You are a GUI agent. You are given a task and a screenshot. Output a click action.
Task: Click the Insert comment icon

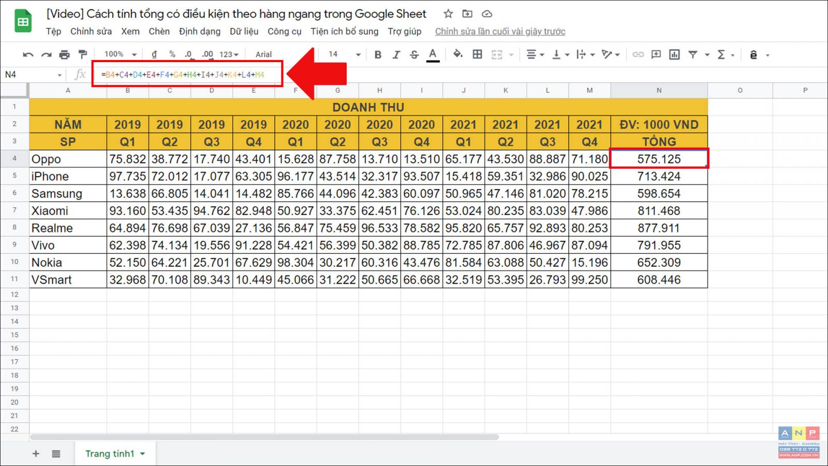(656, 54)
